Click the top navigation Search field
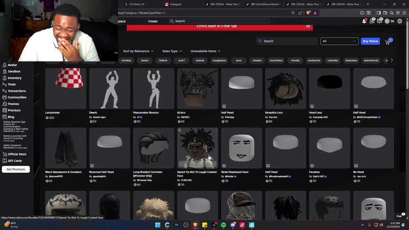409x230 pixels. pos(220,21)
